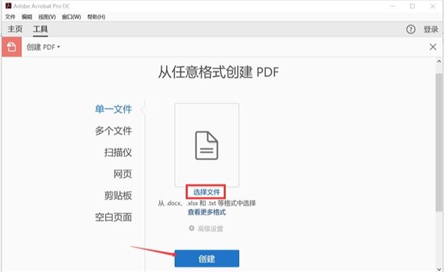Open the 视图(V) menu
444x272 pixels.
click(x=47, y=17)
